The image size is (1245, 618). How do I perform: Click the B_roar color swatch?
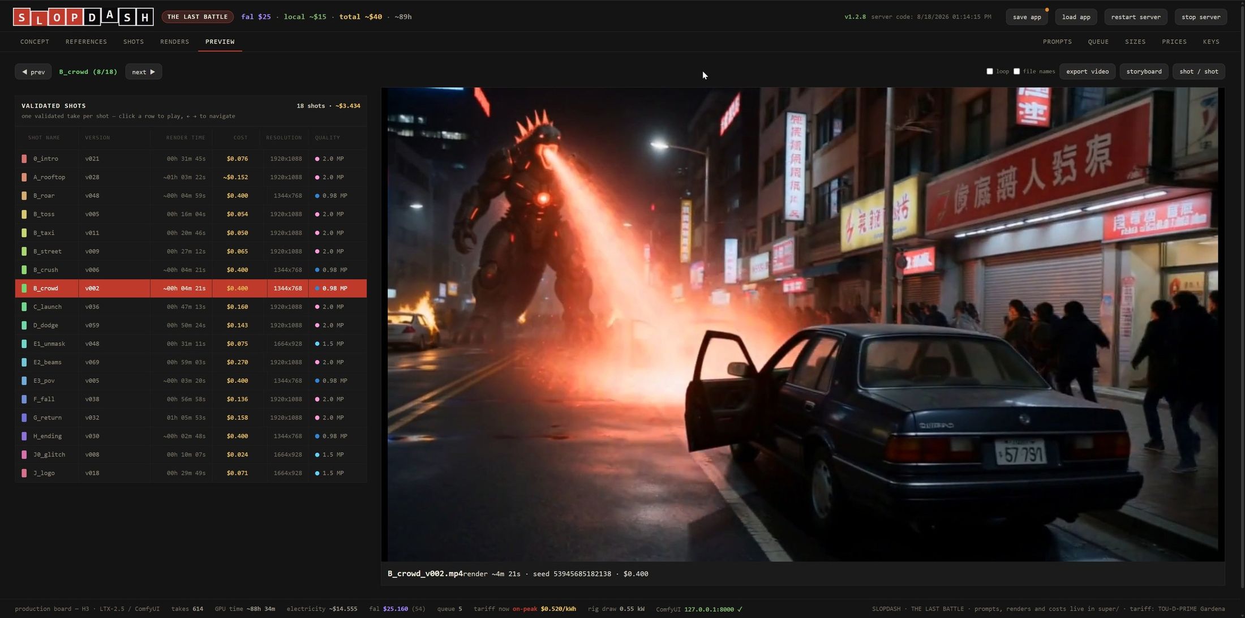24,196
